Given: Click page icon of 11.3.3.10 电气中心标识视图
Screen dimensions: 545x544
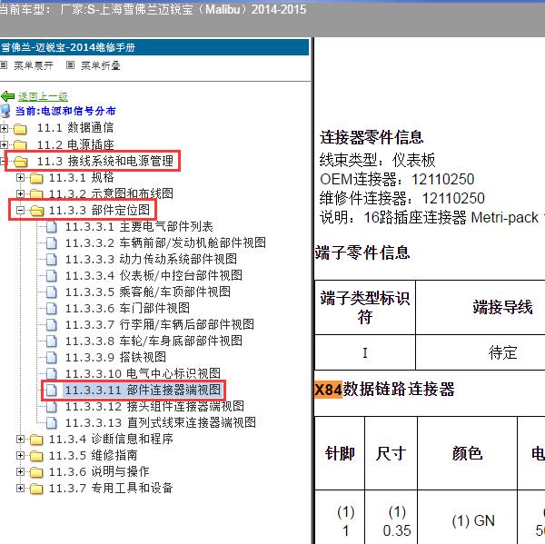Looking at the screenshot, I should point(52,373).
